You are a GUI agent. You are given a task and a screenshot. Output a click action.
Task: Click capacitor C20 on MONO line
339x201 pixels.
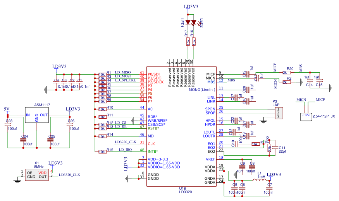(248, 90)
